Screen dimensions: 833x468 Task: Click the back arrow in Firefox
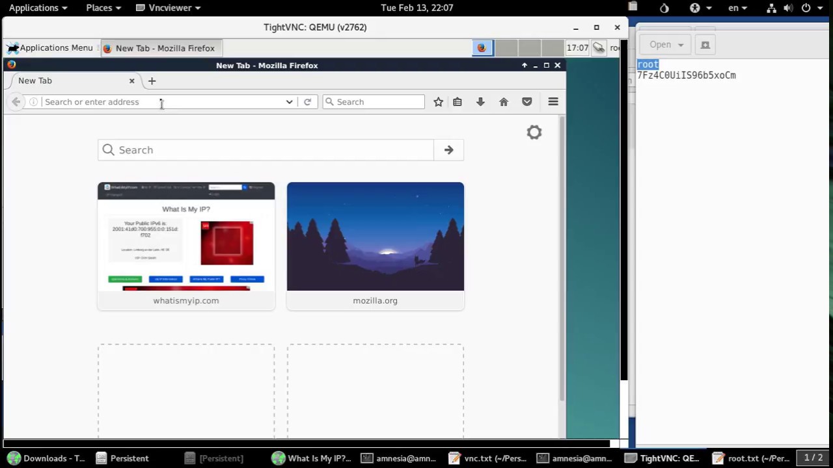tap(16, 102)
